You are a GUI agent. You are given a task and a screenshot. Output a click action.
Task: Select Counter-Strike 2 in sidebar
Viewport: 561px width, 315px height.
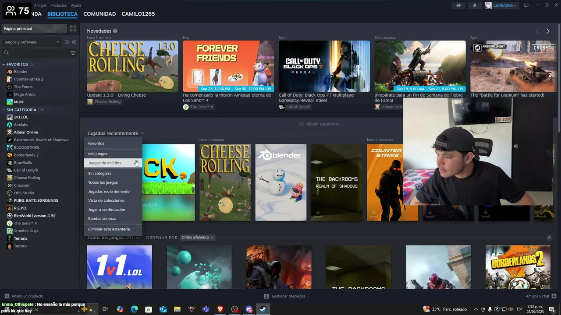(x=28, y=79)
